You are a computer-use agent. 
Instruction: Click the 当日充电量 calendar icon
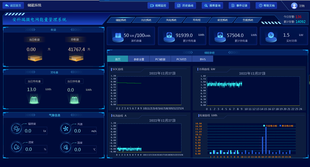(34, 99)
